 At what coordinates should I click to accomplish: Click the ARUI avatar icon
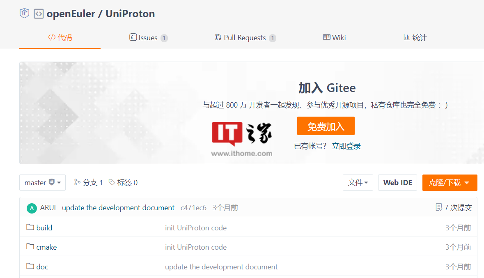32,208
